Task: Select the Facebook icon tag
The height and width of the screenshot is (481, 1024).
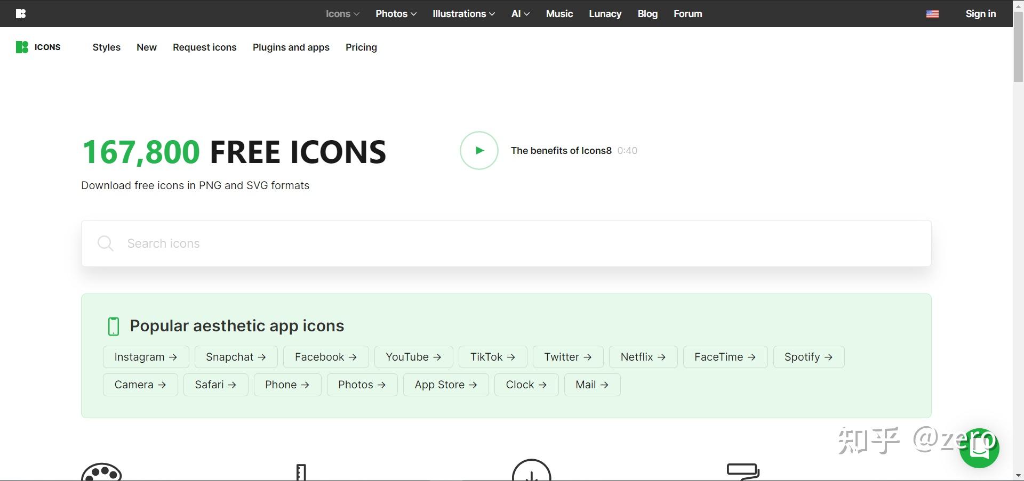Action: (x=326, y=357)
